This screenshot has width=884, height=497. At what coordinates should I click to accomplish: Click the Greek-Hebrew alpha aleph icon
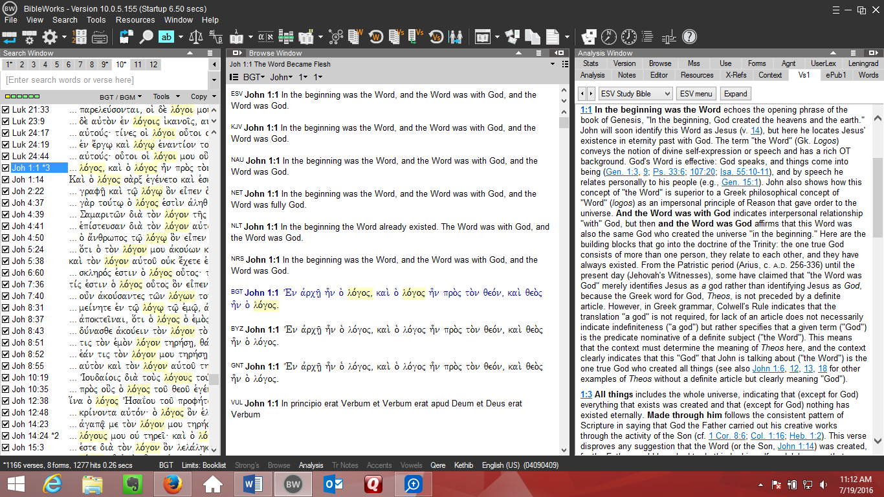click(x=266, y=37)
